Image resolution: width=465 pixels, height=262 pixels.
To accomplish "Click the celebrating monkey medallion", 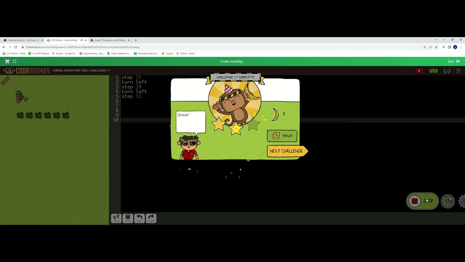I will [x=235, y=103].
